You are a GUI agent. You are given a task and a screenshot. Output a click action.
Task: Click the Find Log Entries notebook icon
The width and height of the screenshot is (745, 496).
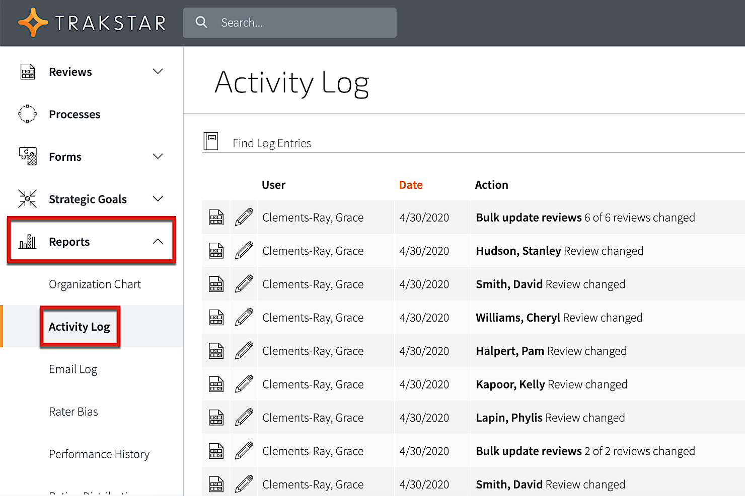point(211,141)
